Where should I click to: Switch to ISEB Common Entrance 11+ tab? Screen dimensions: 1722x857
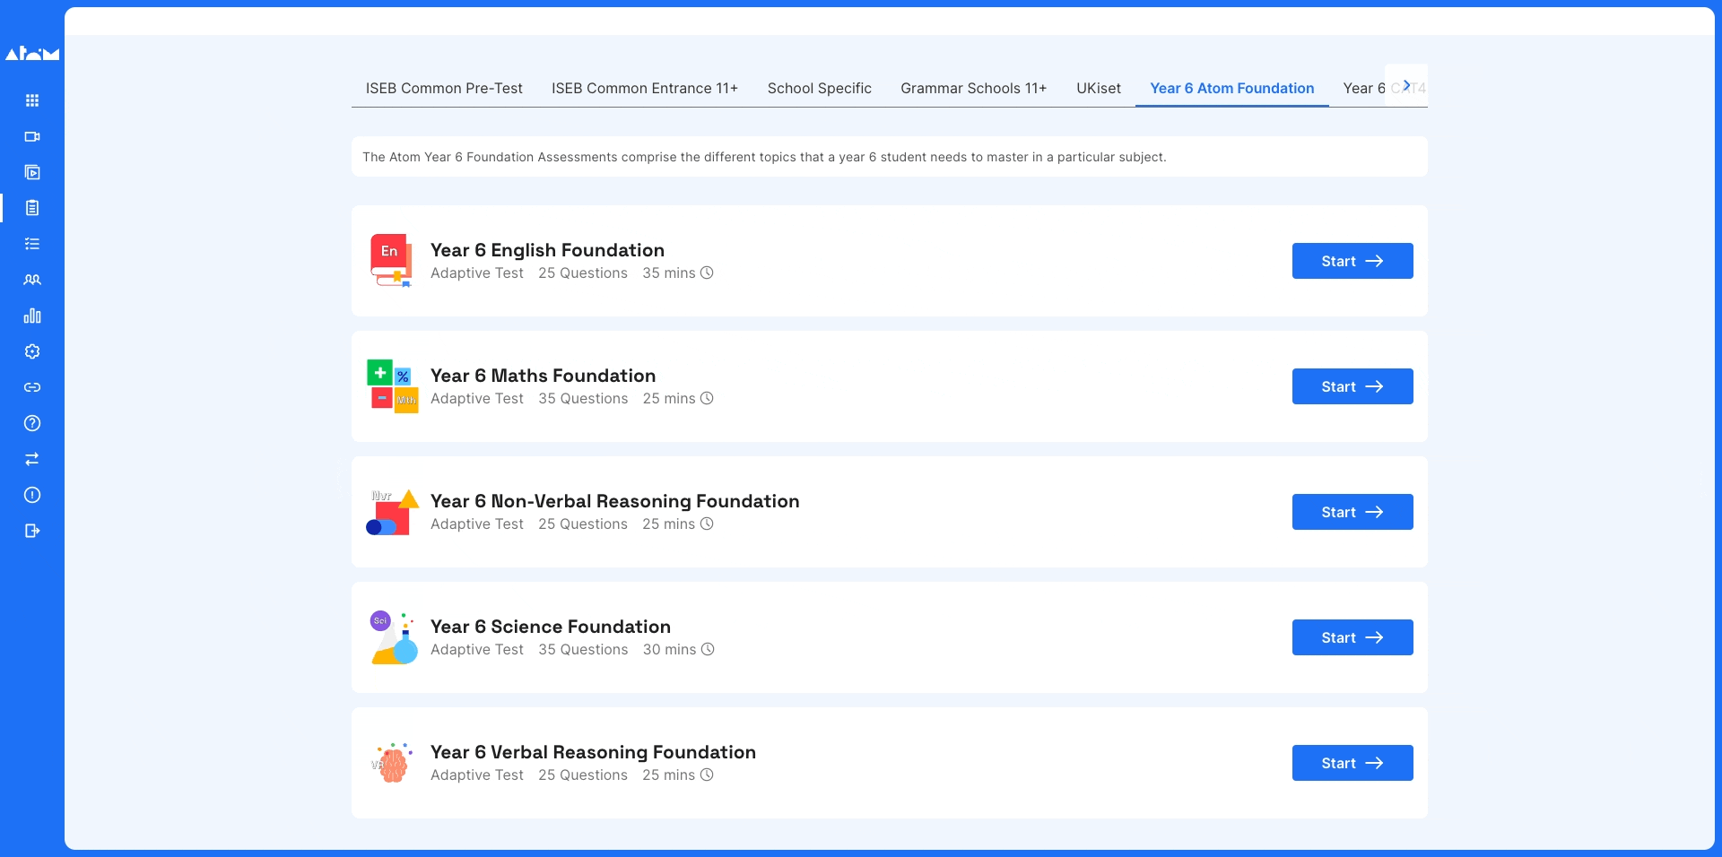pos(645,88)
